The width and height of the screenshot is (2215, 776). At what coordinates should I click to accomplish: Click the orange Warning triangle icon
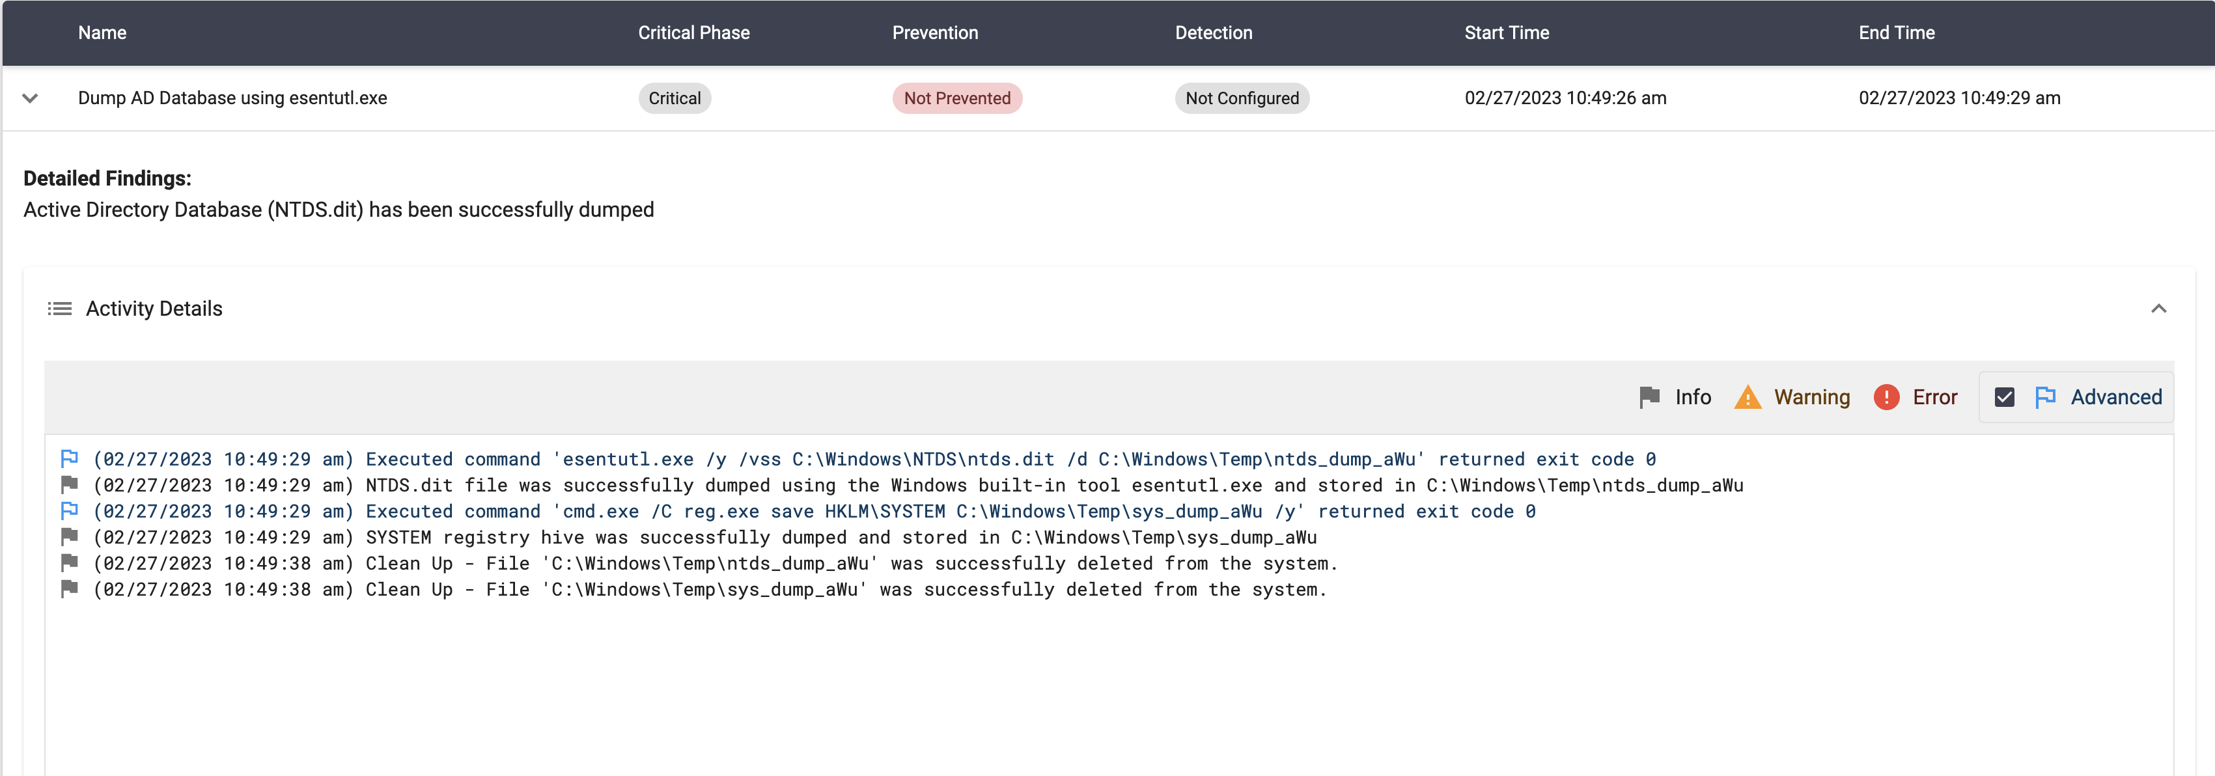pyautogui.click(x=1748, y=397)
